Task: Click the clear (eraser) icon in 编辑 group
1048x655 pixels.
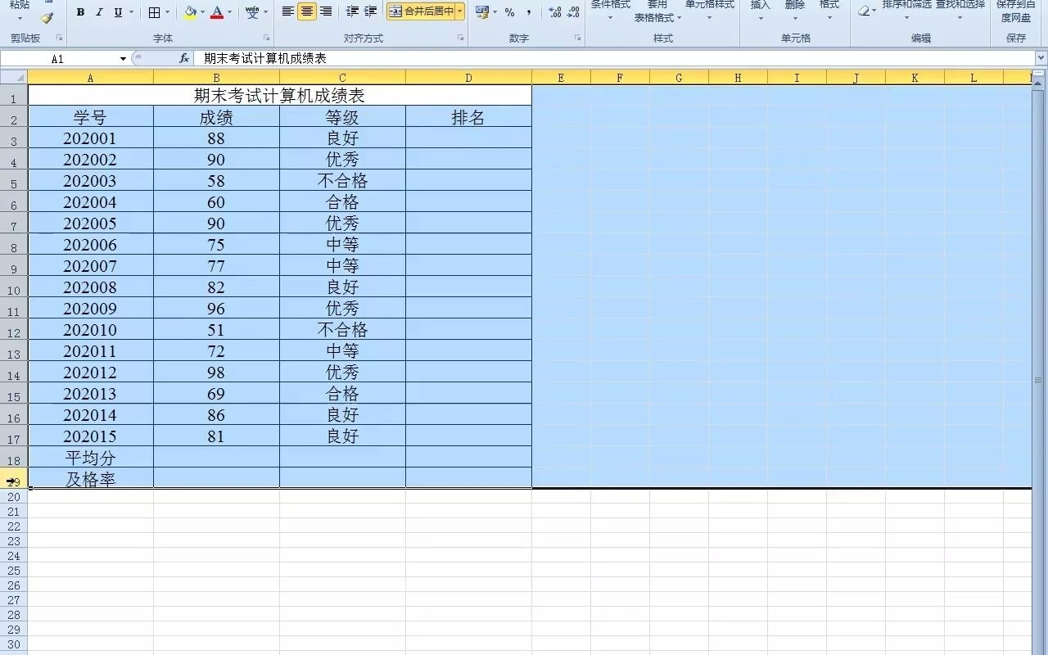Action: tap(865, 11)
